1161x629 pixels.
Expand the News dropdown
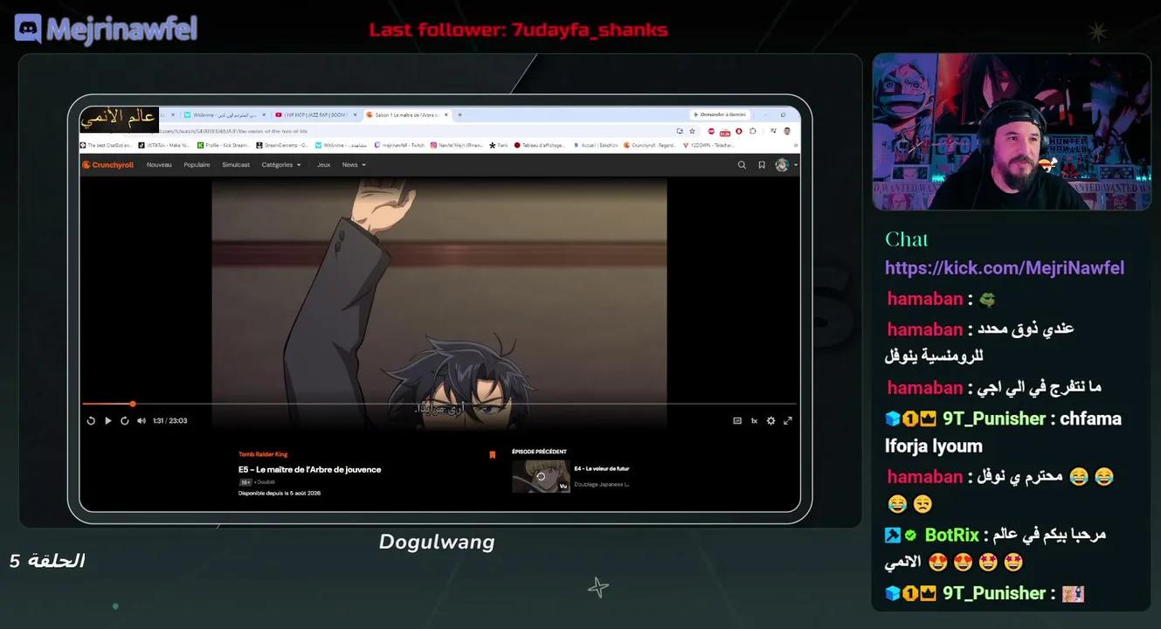pyautogui.click(x=354, y=164)
